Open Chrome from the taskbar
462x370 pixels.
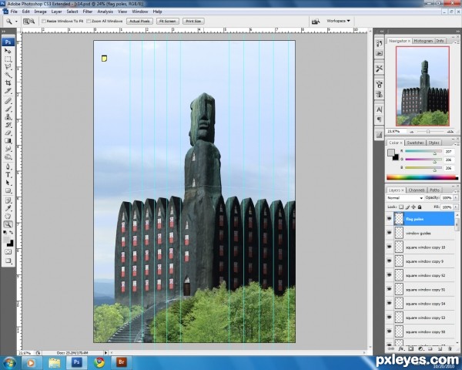coord(99,362)
